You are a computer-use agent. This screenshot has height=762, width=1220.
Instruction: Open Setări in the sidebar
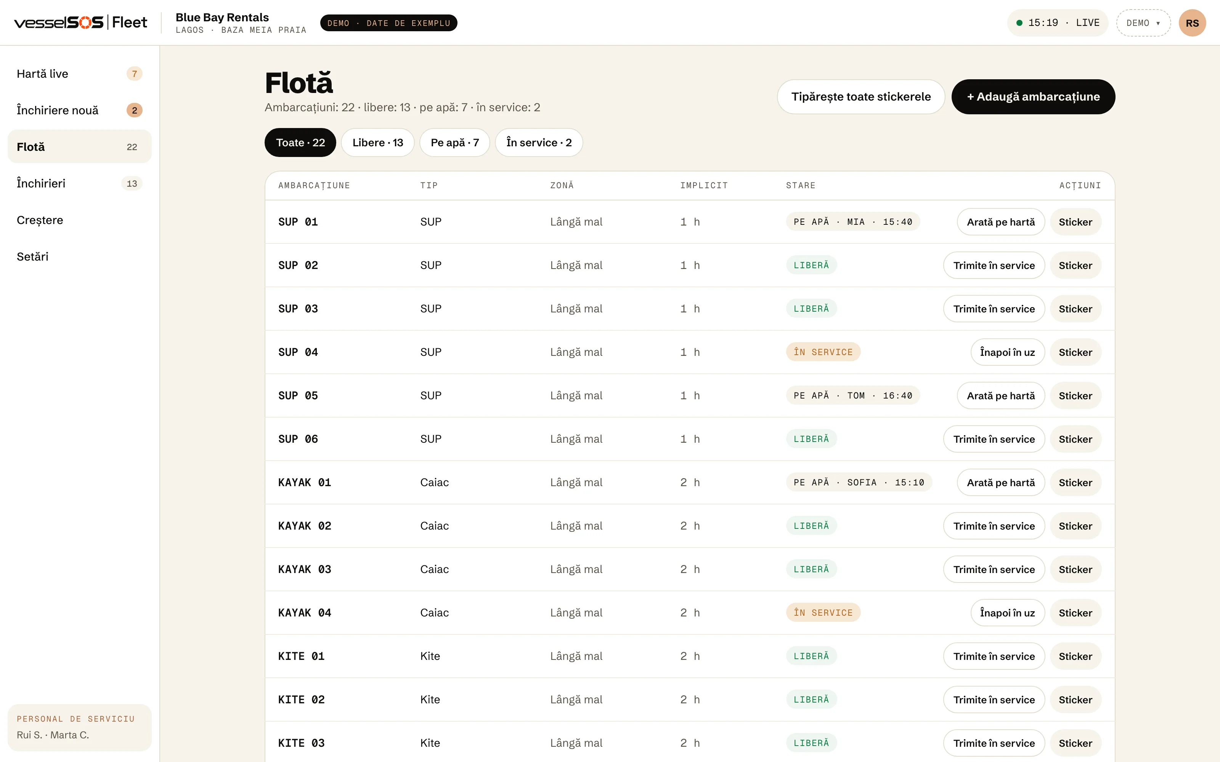80,256
